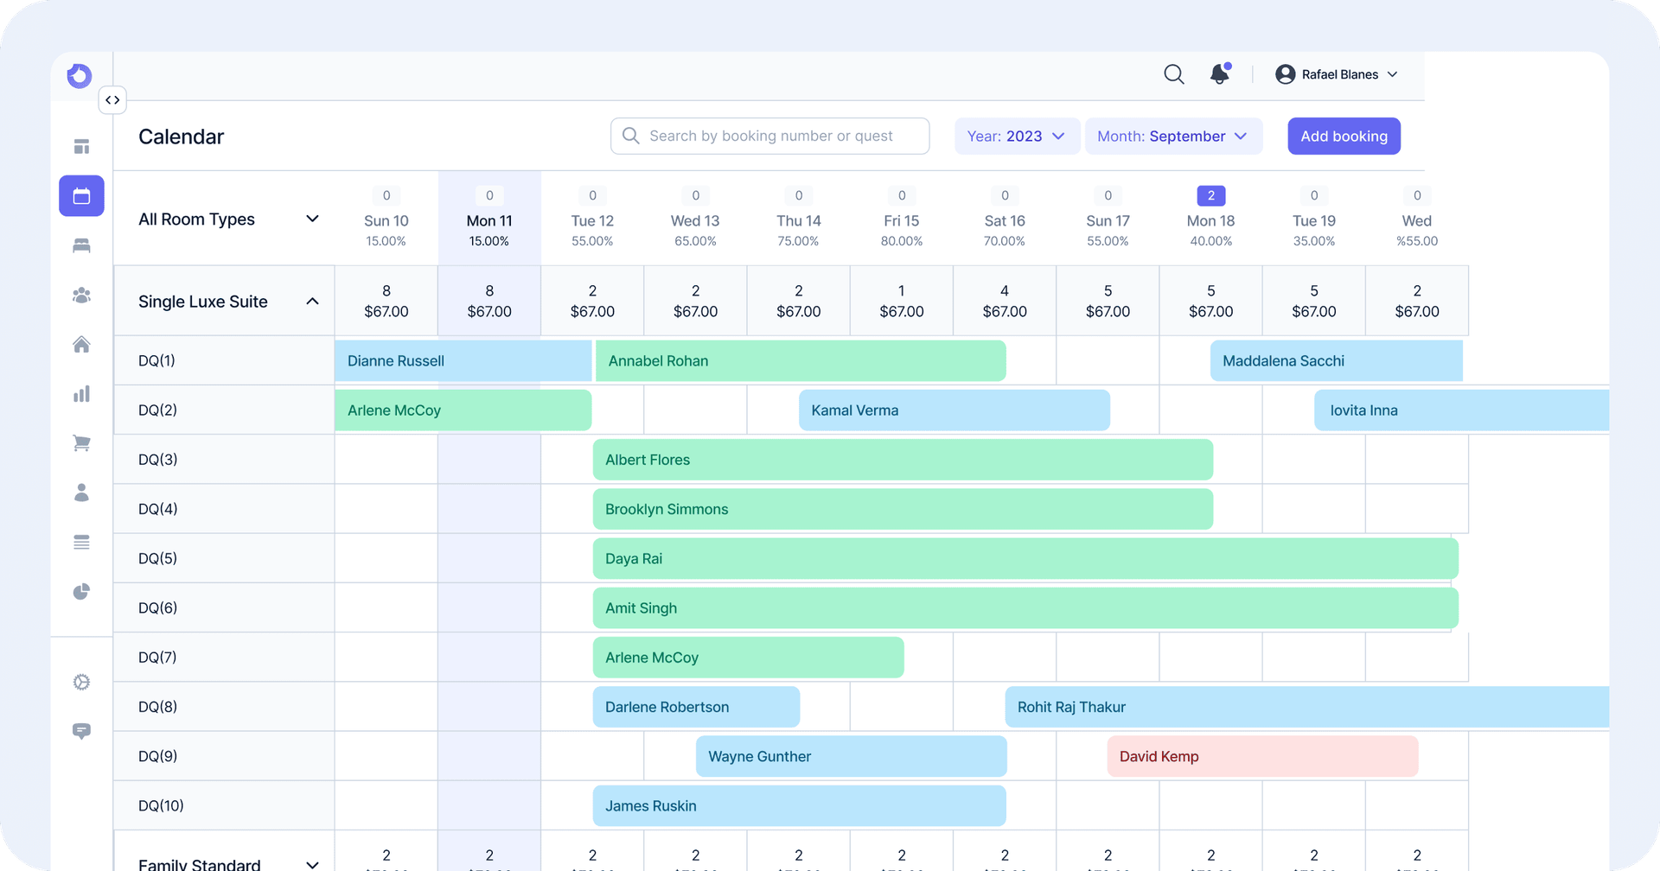Open the bar chart statistics icon
The width and height of the screenshot is (1660, 871).
click(81, 394)
